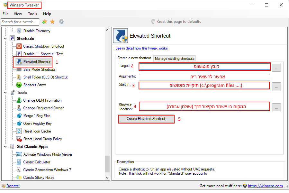This screenshot has width=289, height=193.
Task: Open the View menu
Action: [x=18, y=14]
